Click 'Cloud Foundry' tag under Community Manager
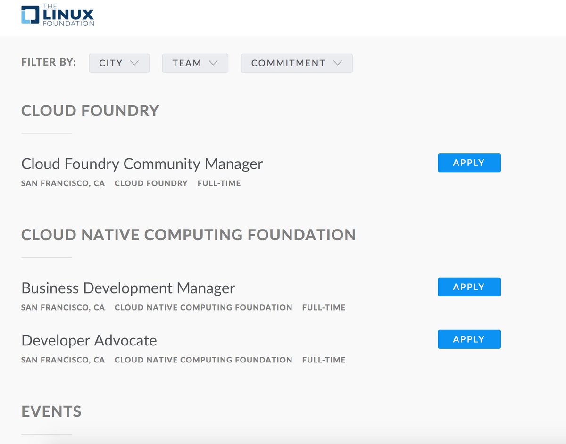This screenshot has height=444, width=566. [x=151, y=183]
